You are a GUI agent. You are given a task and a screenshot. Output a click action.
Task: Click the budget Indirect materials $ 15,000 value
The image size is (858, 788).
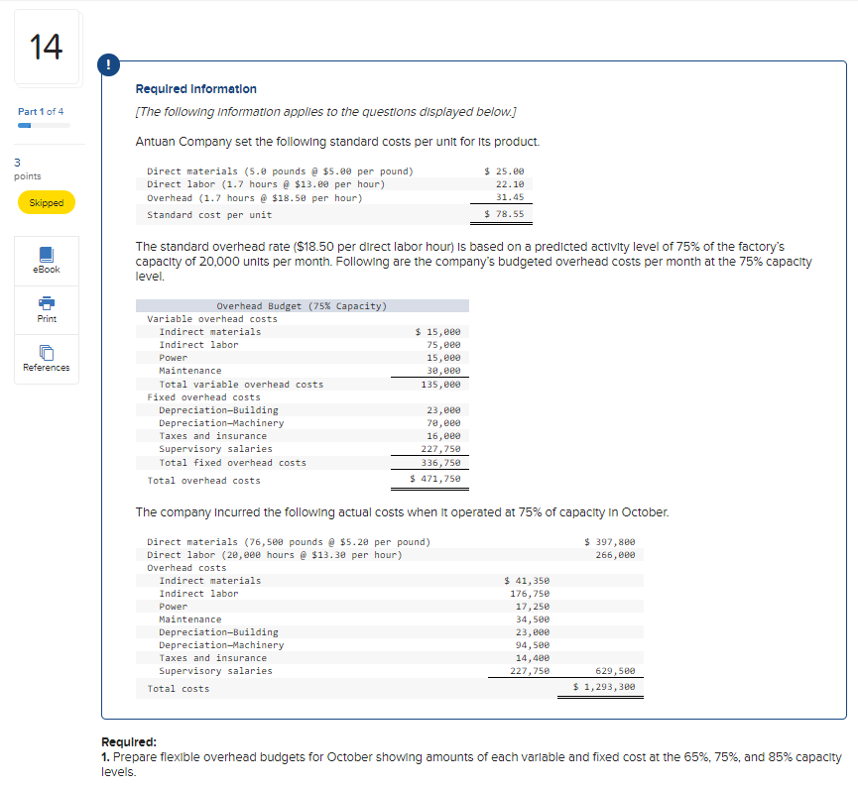tap(437, 332)
